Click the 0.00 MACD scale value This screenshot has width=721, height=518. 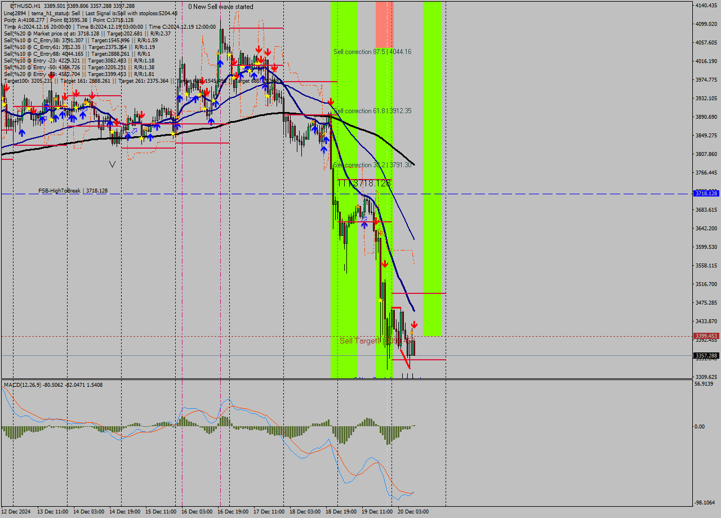click(x=700, y=426)
